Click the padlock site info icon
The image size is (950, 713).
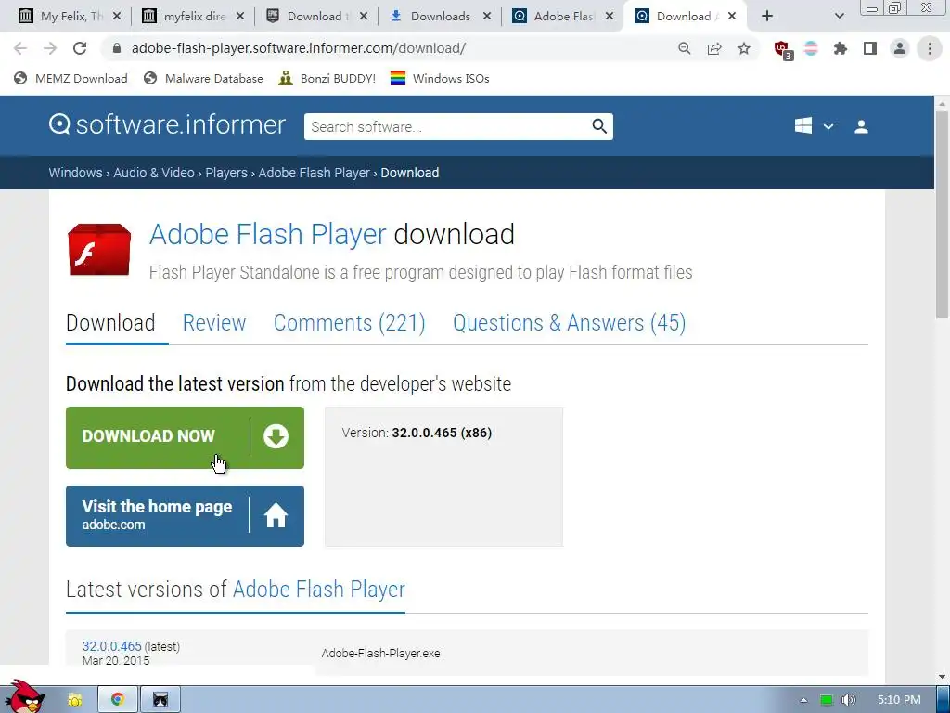[117, 48]
